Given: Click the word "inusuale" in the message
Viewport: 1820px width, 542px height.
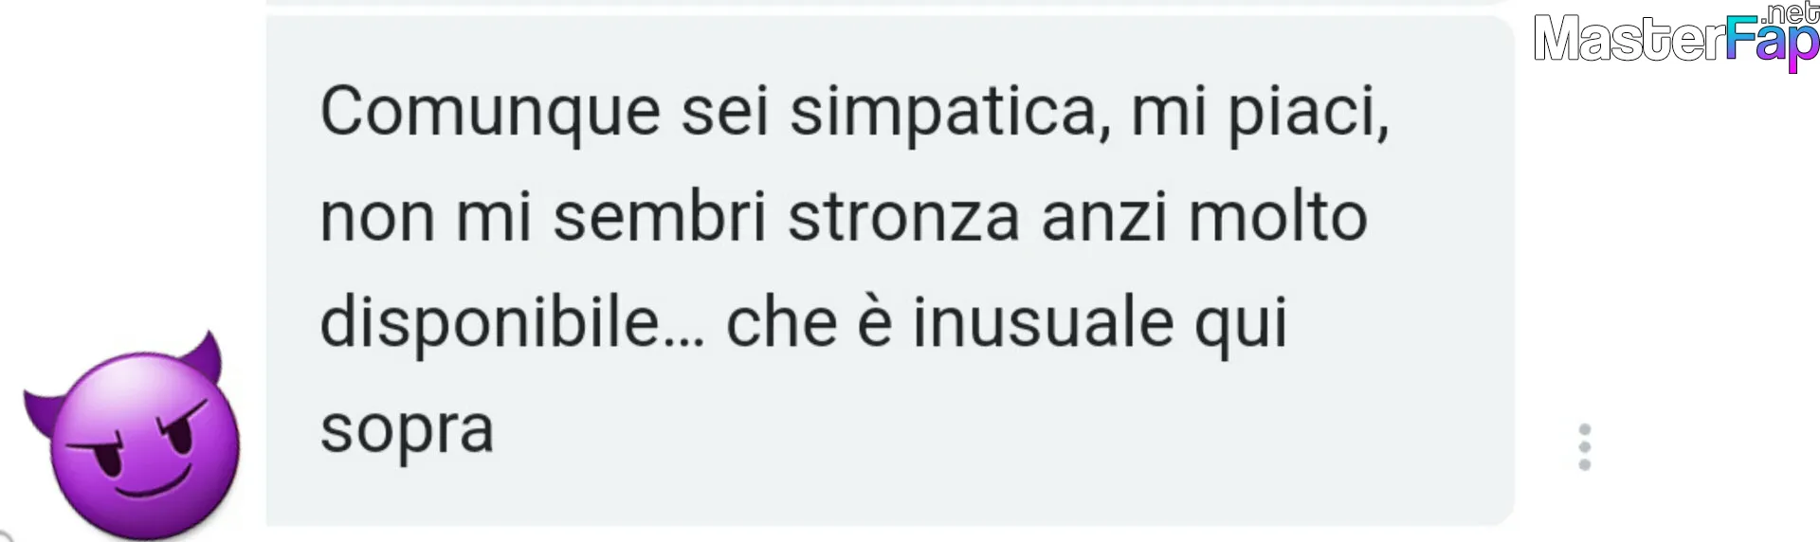Looking at the screenshot, I should click(x=1043, y=323).
